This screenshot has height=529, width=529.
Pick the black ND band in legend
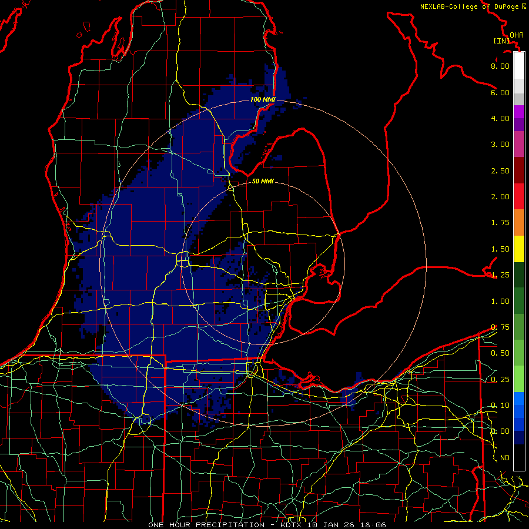point(519,457)
